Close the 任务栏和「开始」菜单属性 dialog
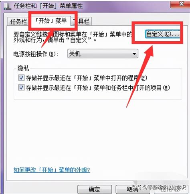Screen dimensions: 190x194 coord(181,4)
